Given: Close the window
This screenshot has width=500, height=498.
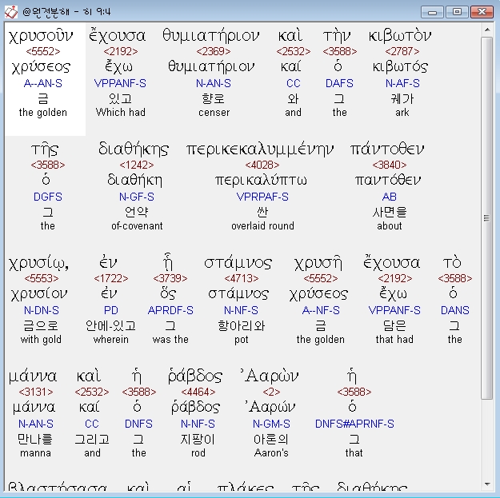Looking at the screenshot, I should tap(482, 12).
